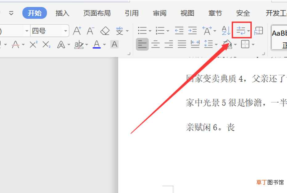Toggle character shading A icon

coord(115,44)
